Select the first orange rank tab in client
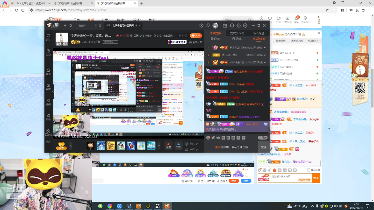Screen dimensions: 374x210 [x=215, y=33]
